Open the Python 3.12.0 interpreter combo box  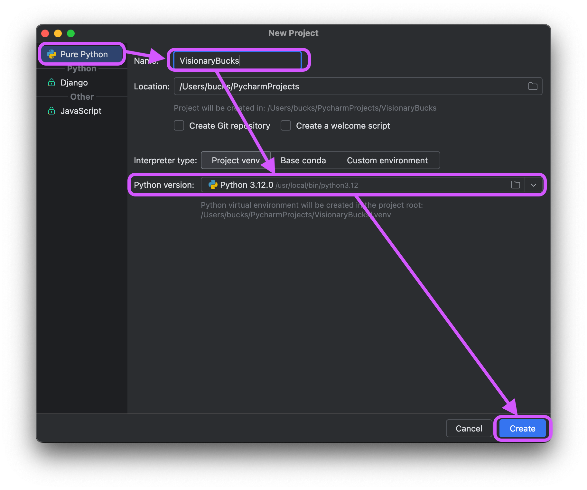(x=354, y=185)
